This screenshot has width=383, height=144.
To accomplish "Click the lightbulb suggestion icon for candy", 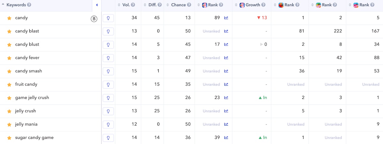I will (x=108, y=18).
